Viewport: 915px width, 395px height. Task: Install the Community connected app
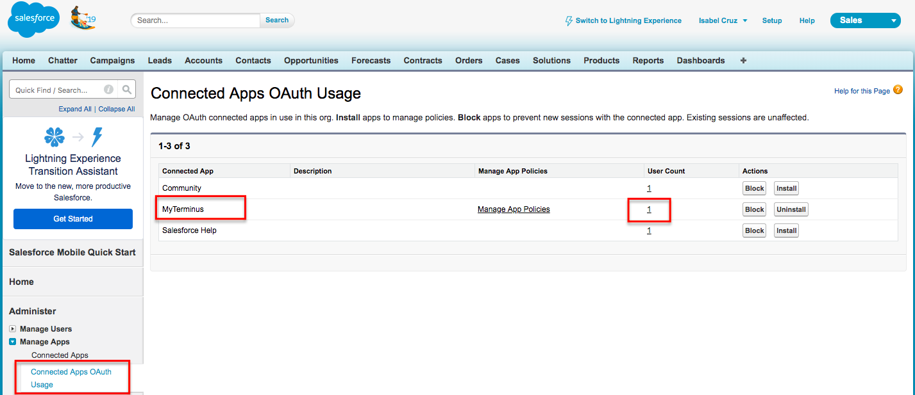(786, 188)
